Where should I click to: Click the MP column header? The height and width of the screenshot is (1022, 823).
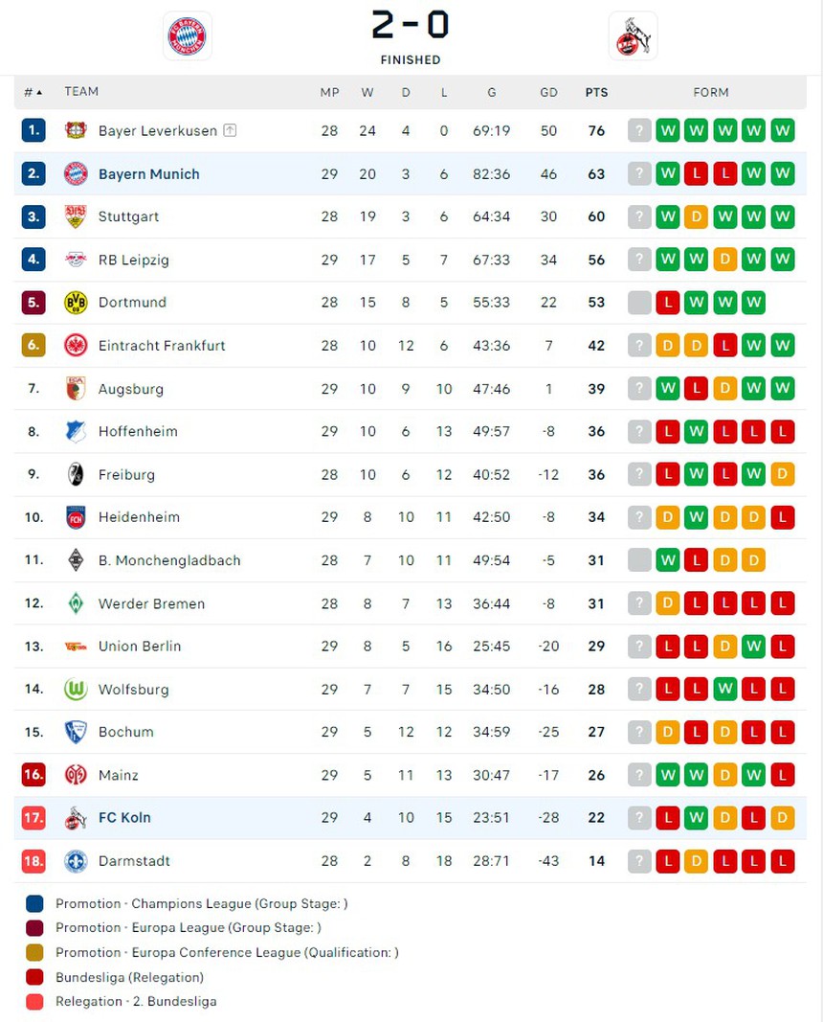[x=329, y=93]
